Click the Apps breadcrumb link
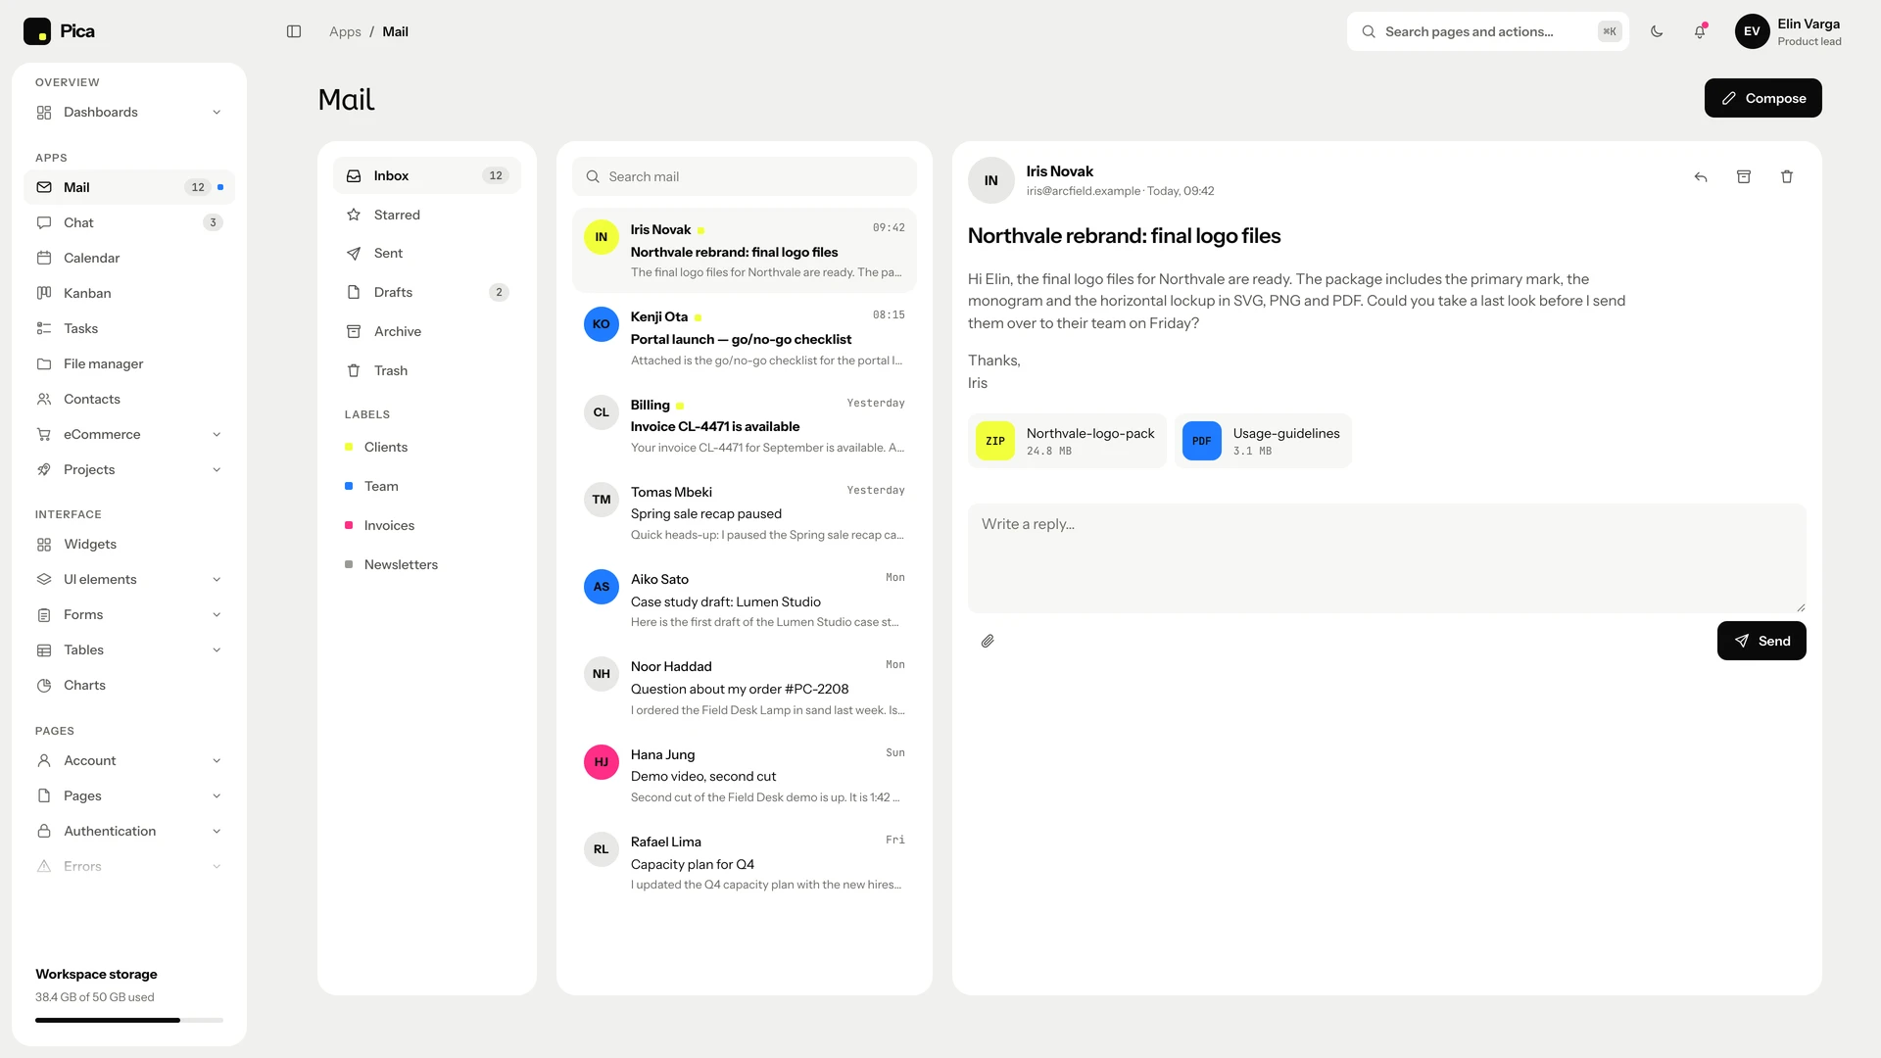Screen dimensions: 1881x1058 [x=345, y=31]
